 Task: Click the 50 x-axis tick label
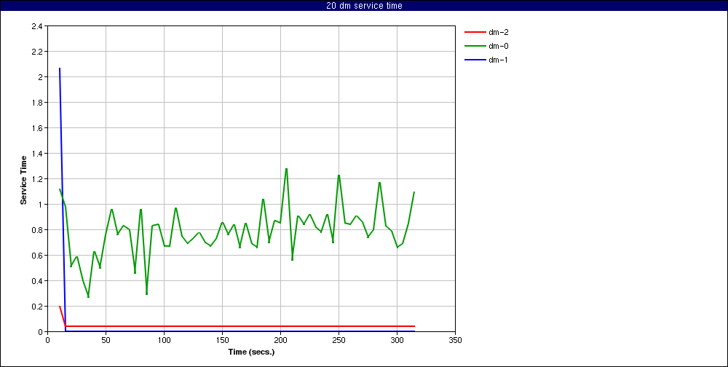click(x=106, y=339)
